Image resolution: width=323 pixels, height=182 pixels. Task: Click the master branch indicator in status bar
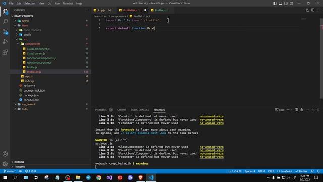(x=10, y=171)
